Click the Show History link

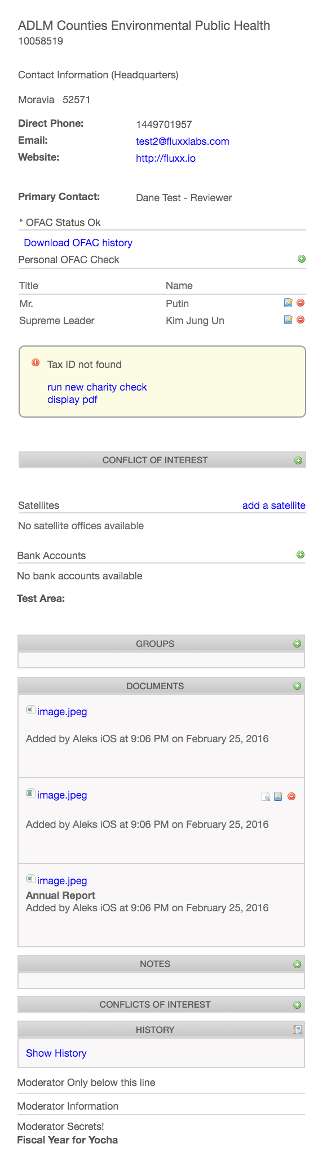pyautogui.click(x=56, y=1053)
